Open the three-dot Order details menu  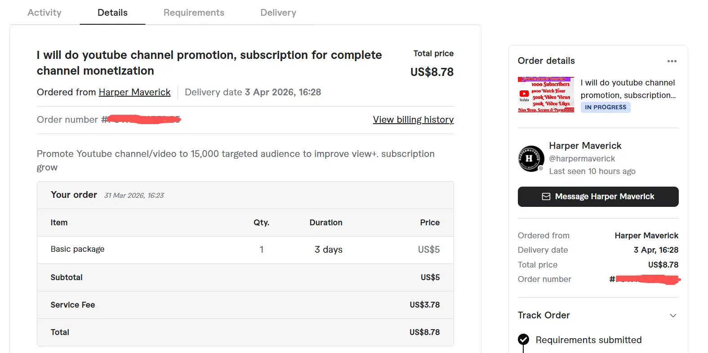(672, 61)
